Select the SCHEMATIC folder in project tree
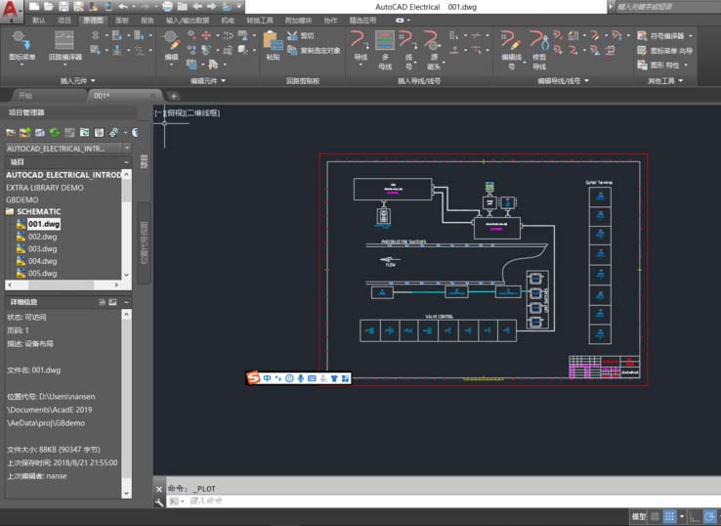This screenshot has width=721, height=526. click(39, 212)
